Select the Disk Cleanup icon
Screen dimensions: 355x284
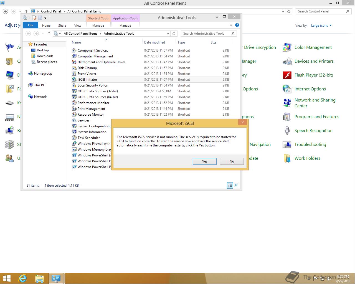coord(74,68)
